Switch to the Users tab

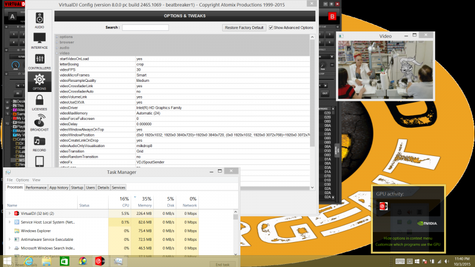(x=90, y=187)
